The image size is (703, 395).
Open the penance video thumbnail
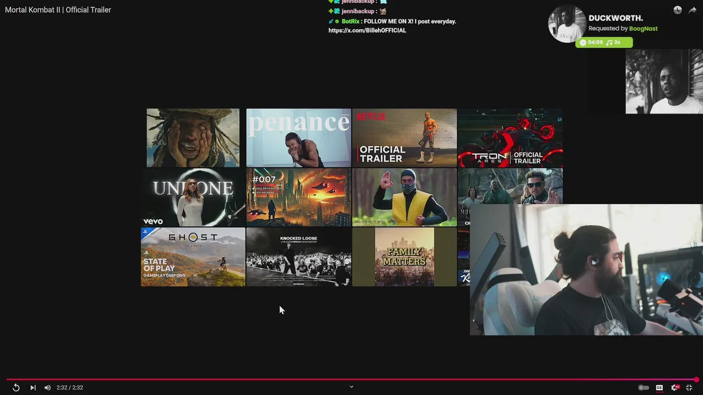pyautogui.click(x=298, y=138)
